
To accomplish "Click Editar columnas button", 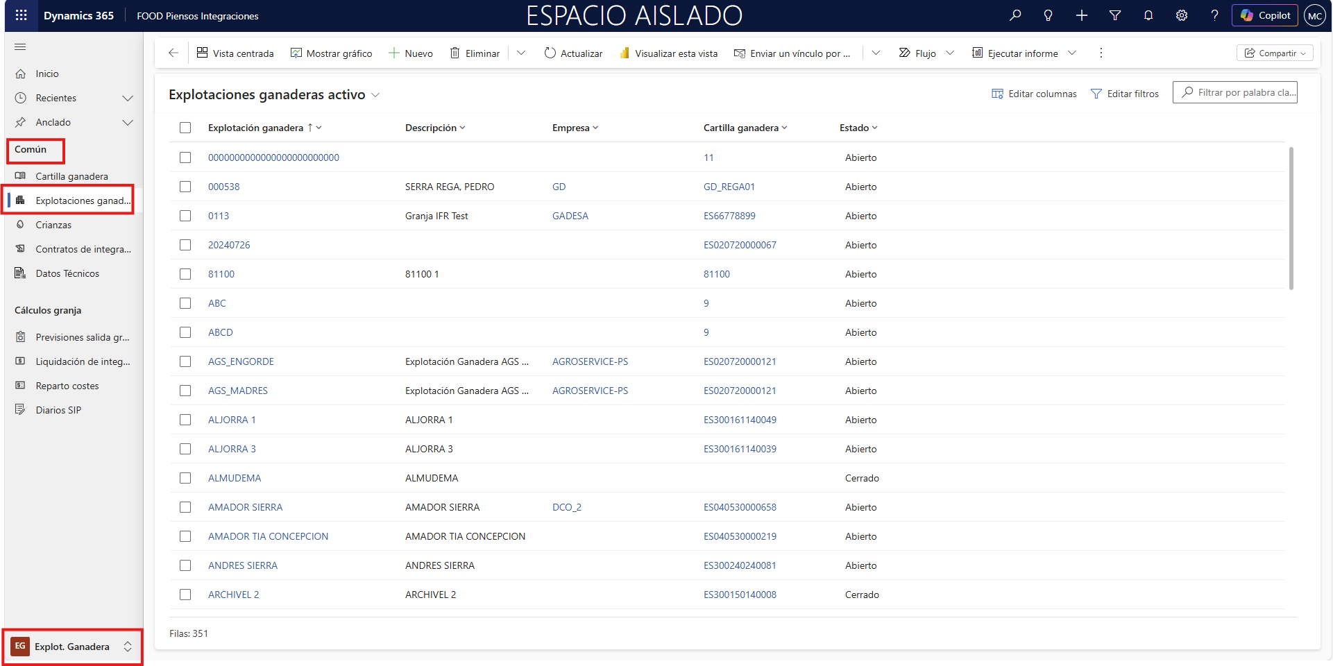I will (x=1034, y=94).
